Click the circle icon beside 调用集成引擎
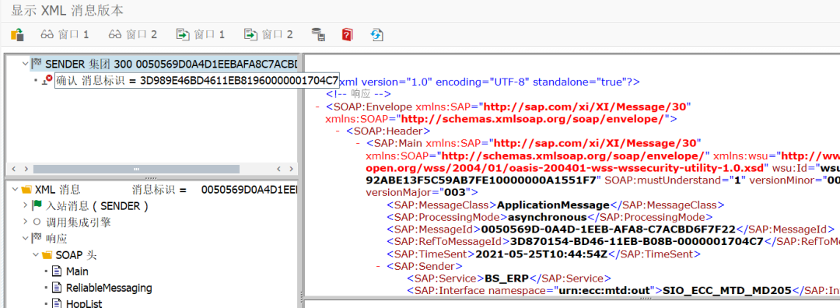The width and height of the screenshot is (840, 308). [37, 222]
